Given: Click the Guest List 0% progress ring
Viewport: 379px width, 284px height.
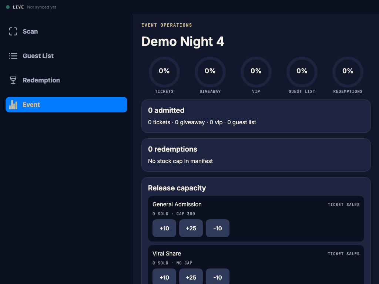Looking at the screenshot, I should coord(302,72).
